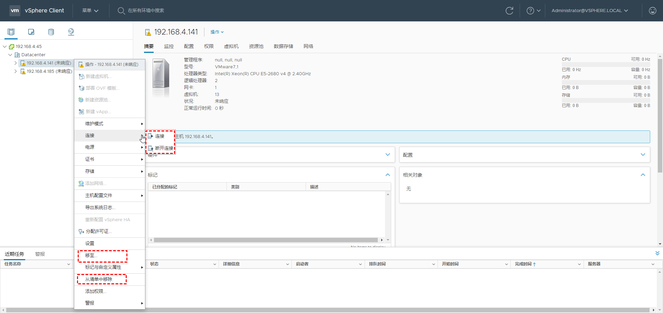Click the search magnifier icon
Screen dimensions: 663x313
(121, 11)
